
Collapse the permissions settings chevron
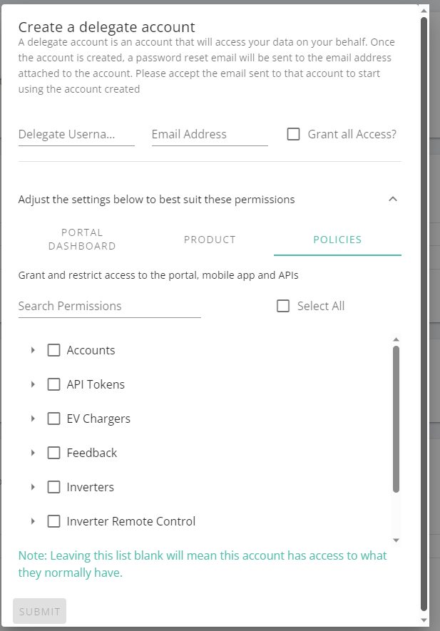point(393,199)
